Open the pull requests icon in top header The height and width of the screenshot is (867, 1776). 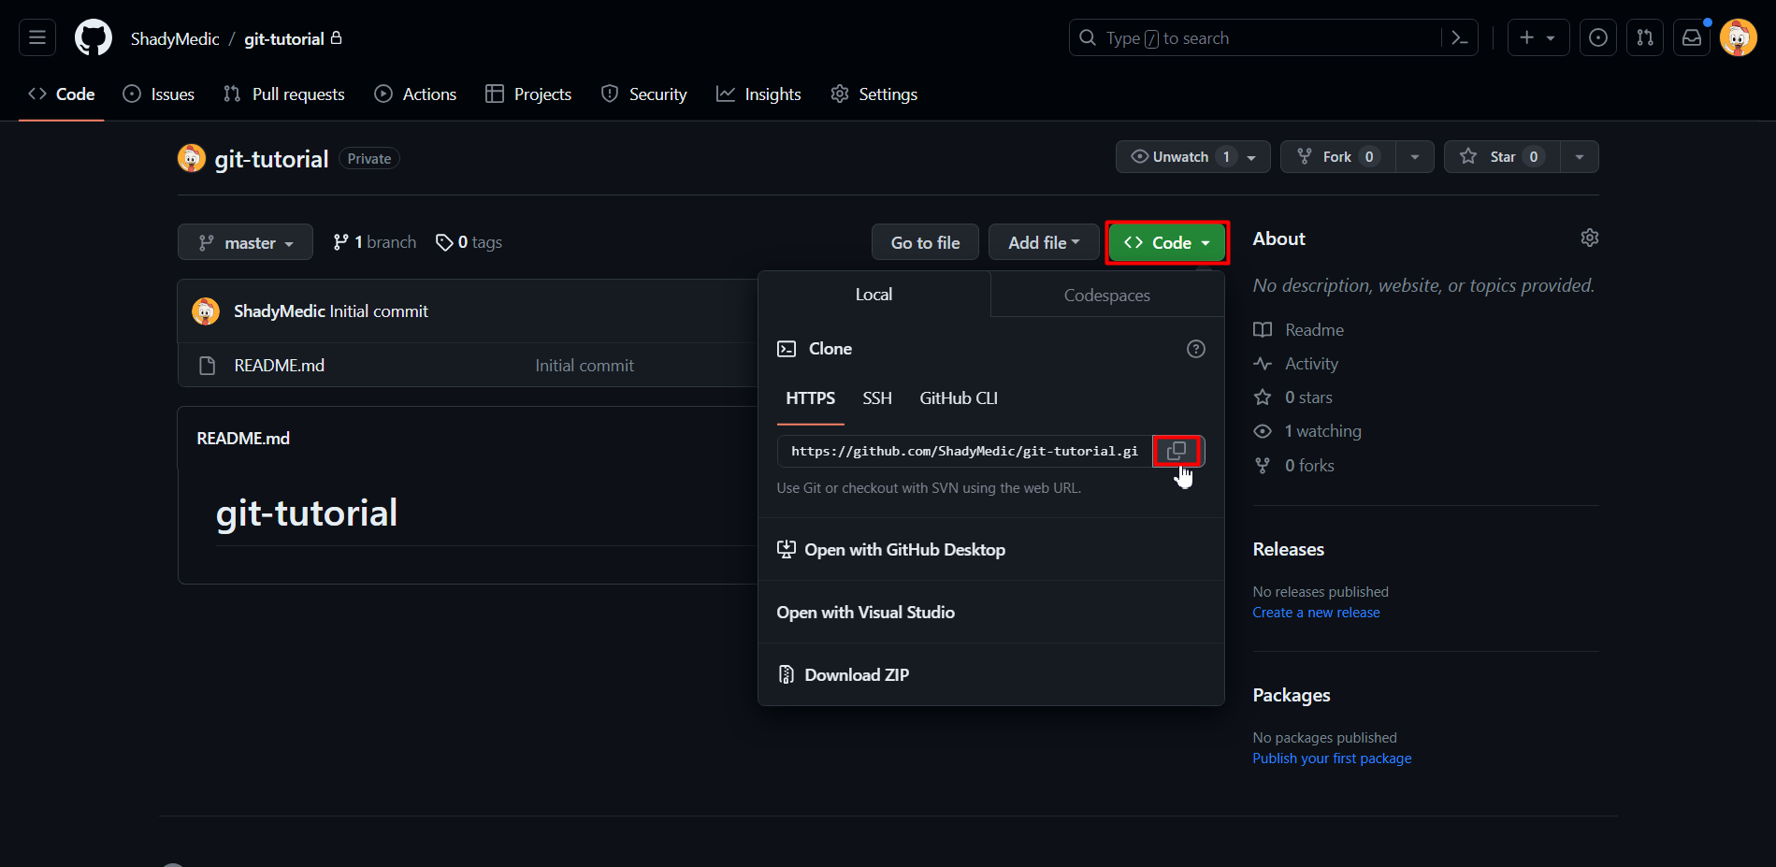(1645, 38)
